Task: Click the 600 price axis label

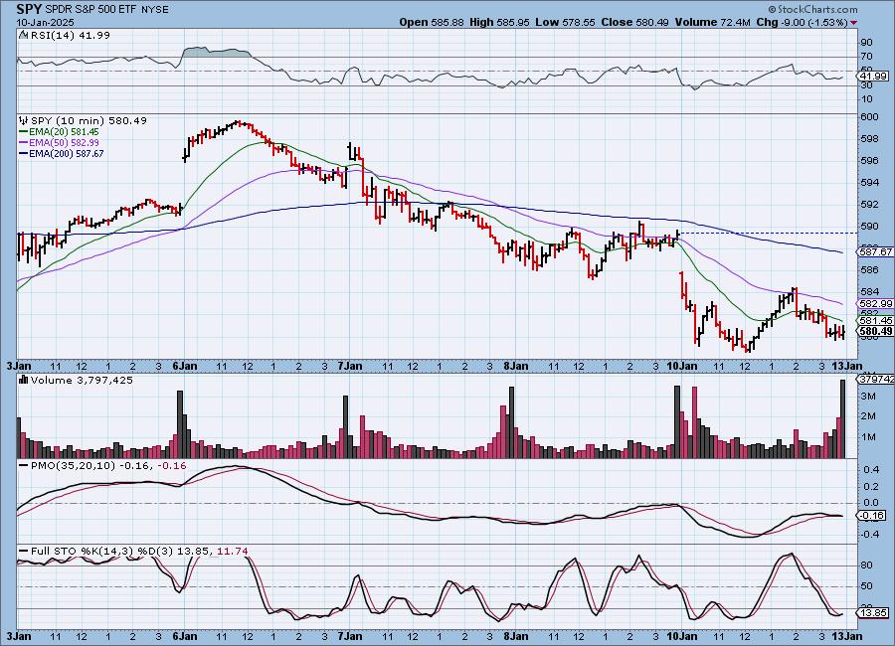Action: click(x=869, y=117)
